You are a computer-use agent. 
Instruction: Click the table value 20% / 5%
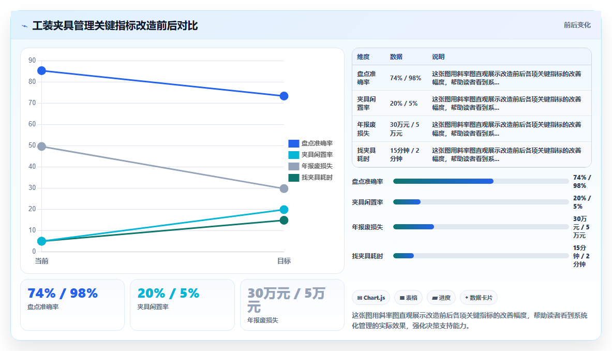[x=404, y=104]
